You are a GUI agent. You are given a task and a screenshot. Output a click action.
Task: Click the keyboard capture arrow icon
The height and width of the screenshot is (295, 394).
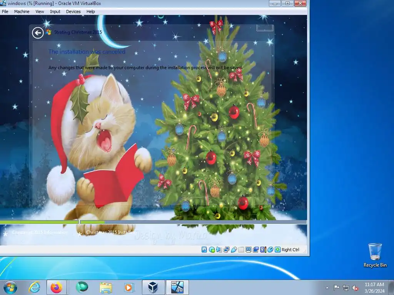tap(277, 250)
